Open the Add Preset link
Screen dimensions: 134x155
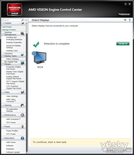coord(8,27)
